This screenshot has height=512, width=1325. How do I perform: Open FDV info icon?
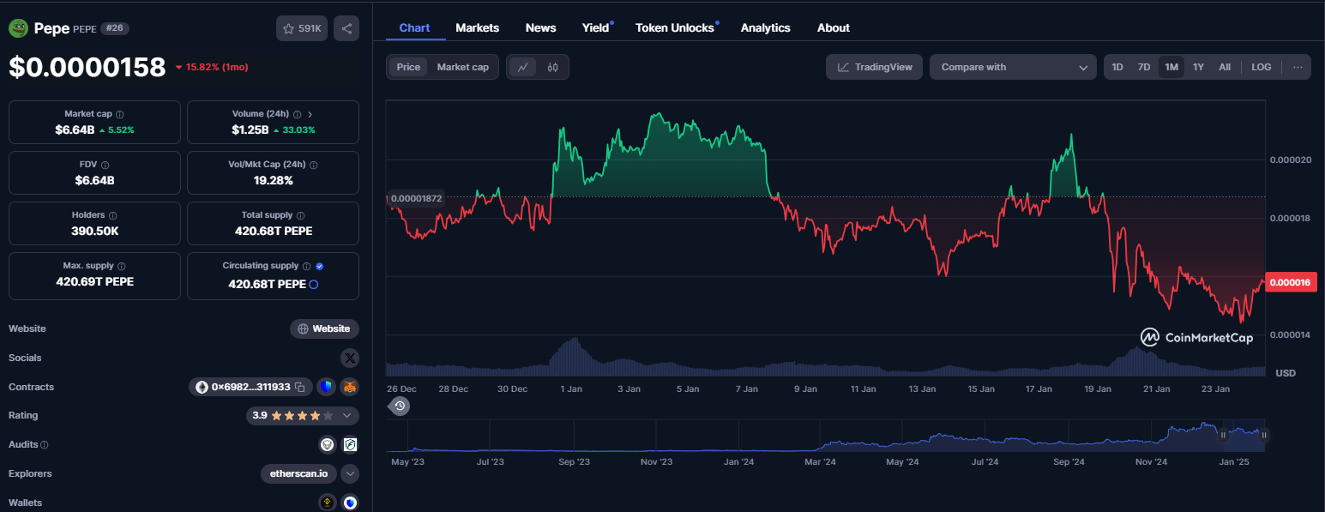click(x=105, y=165)
